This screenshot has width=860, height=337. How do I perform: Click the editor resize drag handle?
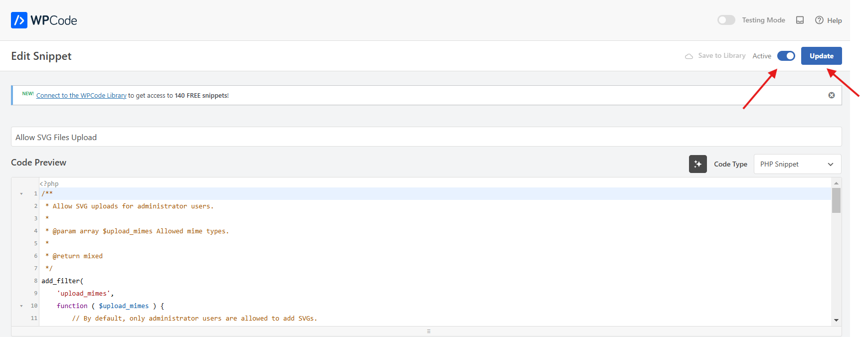(x=428, y=331)
